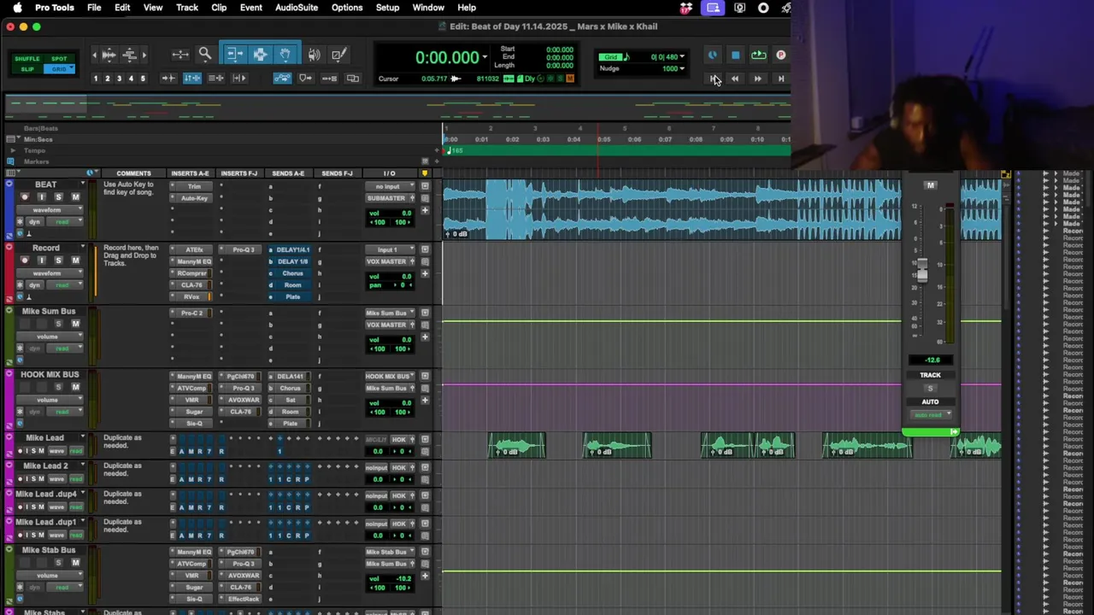Adjust the floating volume fader handle

pos(921,271)
